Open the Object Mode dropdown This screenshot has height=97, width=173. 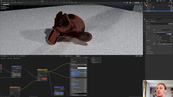[x=7, y=3]
